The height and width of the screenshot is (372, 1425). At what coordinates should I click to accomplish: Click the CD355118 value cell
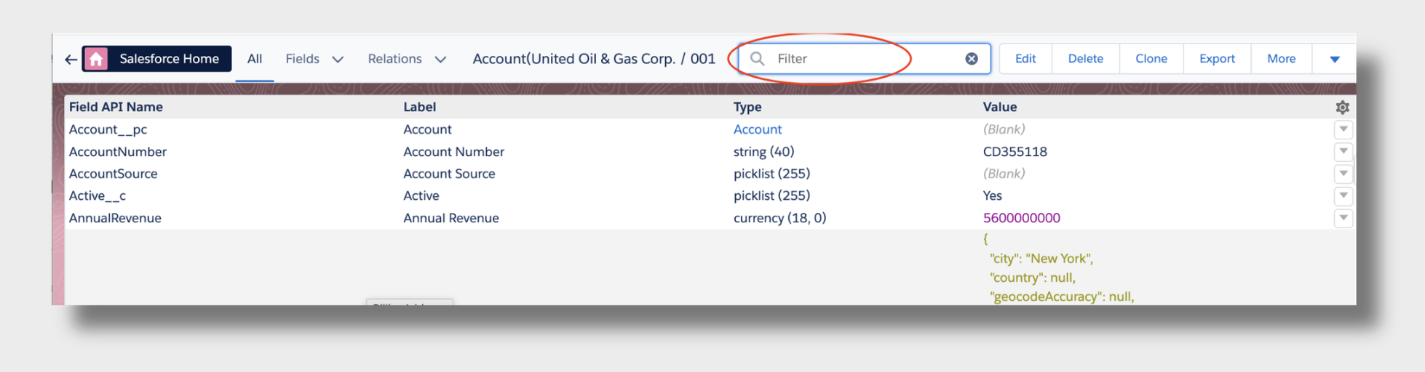[x=1015, y=152]
